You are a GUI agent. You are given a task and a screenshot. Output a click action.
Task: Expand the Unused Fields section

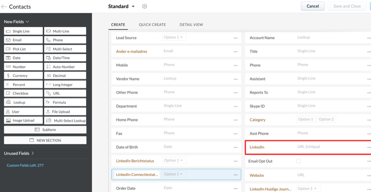click(19, 153)
